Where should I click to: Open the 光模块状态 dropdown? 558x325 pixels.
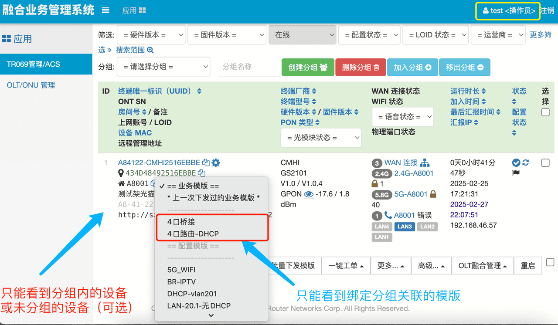tap(321, 138)
